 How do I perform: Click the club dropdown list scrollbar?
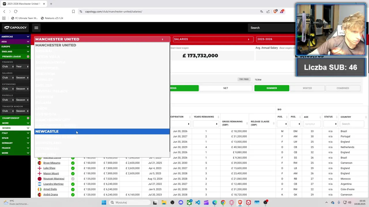[170, 98]
